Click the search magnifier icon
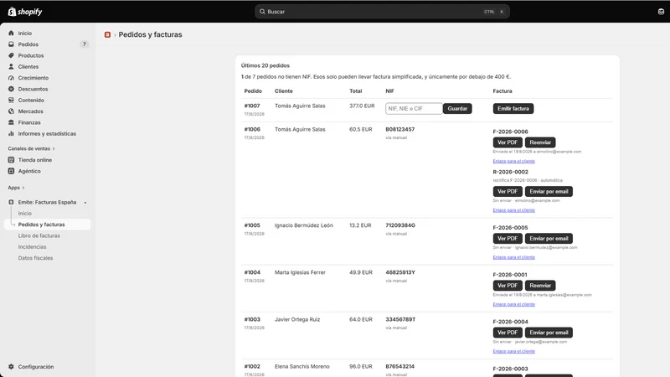Screen dimensions: 670x377 [262, 12]
